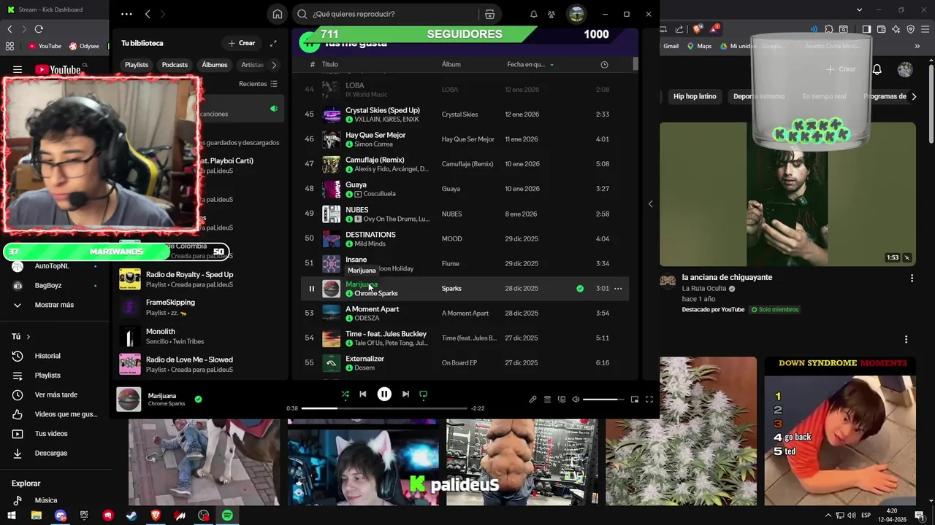
Task: Toggle saved check next to now-playing title
Action: pyautogui.click(x=198, y=399)
